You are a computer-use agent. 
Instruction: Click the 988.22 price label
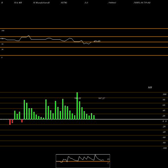click(78, 98)
